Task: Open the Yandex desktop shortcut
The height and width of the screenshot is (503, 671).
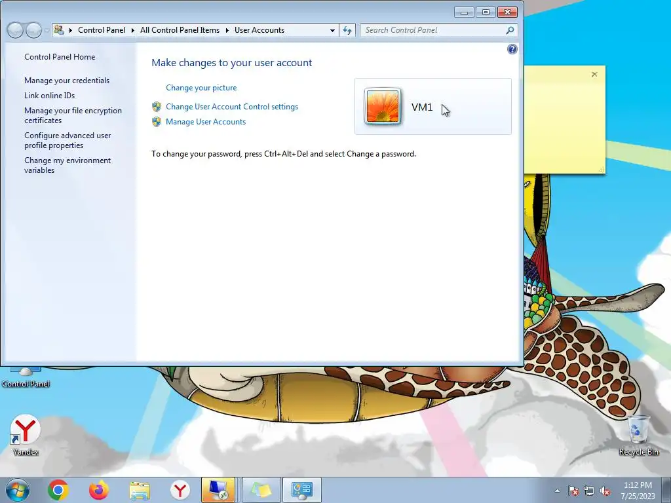Action: coord(26,435)
